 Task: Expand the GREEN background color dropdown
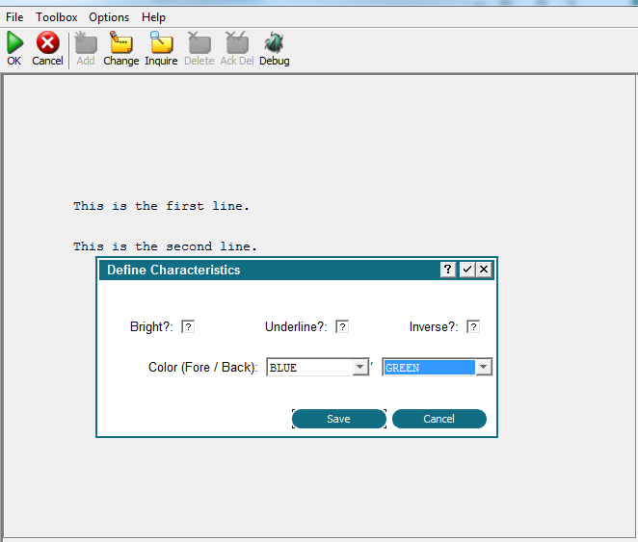coord(484,368)
